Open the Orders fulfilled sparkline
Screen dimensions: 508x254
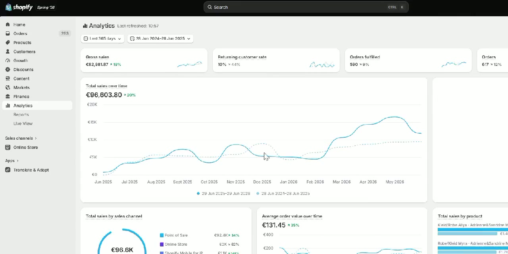coord(454,64)
